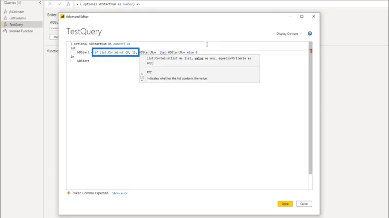
Task: Open the Show error link
Action: pyautogui.click(x=120, y=193)
